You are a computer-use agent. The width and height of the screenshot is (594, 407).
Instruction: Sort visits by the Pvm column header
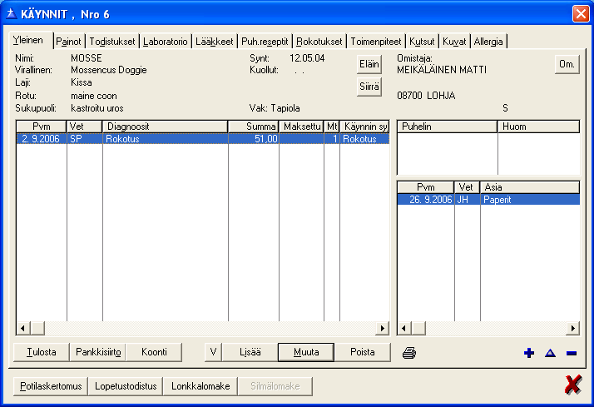coord(42,127)
